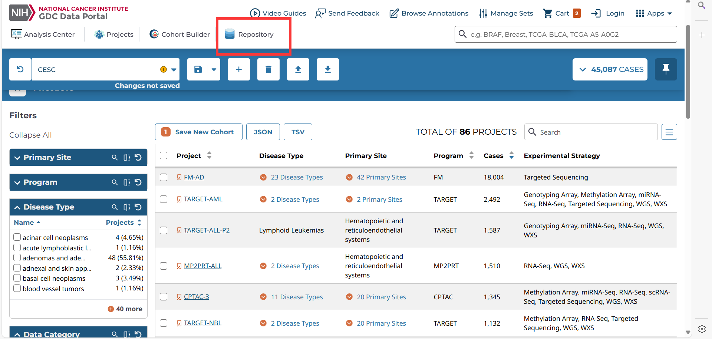Image resolution: width=712 pixels, height=339 pixels.
Task: Collapse the Disease Type filter panel
Action: pyautogui.click(x=17, y=207)
